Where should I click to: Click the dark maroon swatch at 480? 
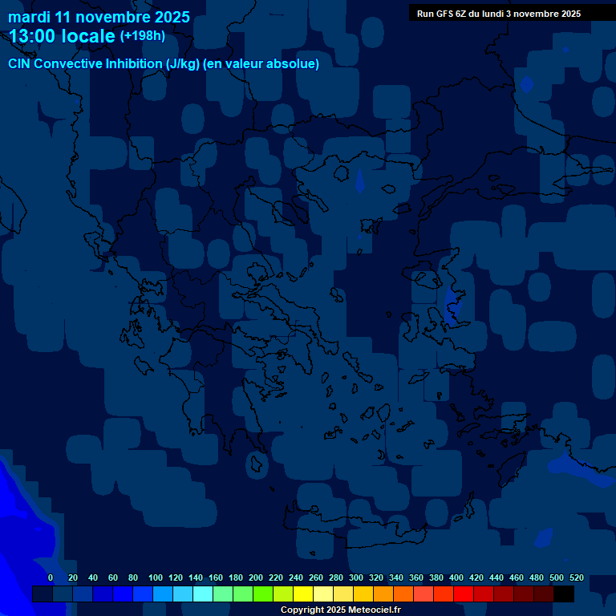[543, 594]
